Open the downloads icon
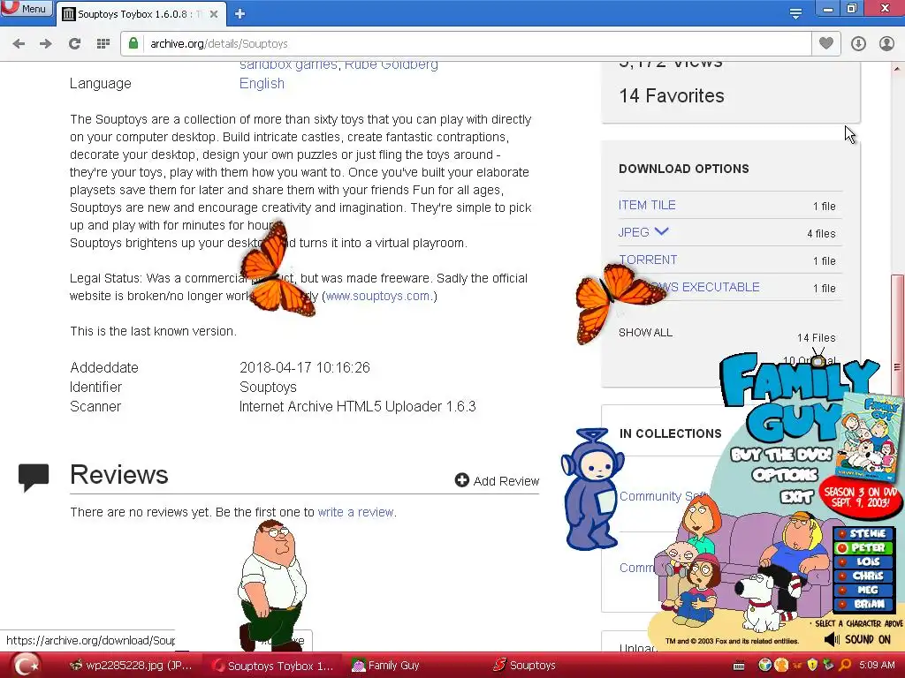 click(858, 44)
